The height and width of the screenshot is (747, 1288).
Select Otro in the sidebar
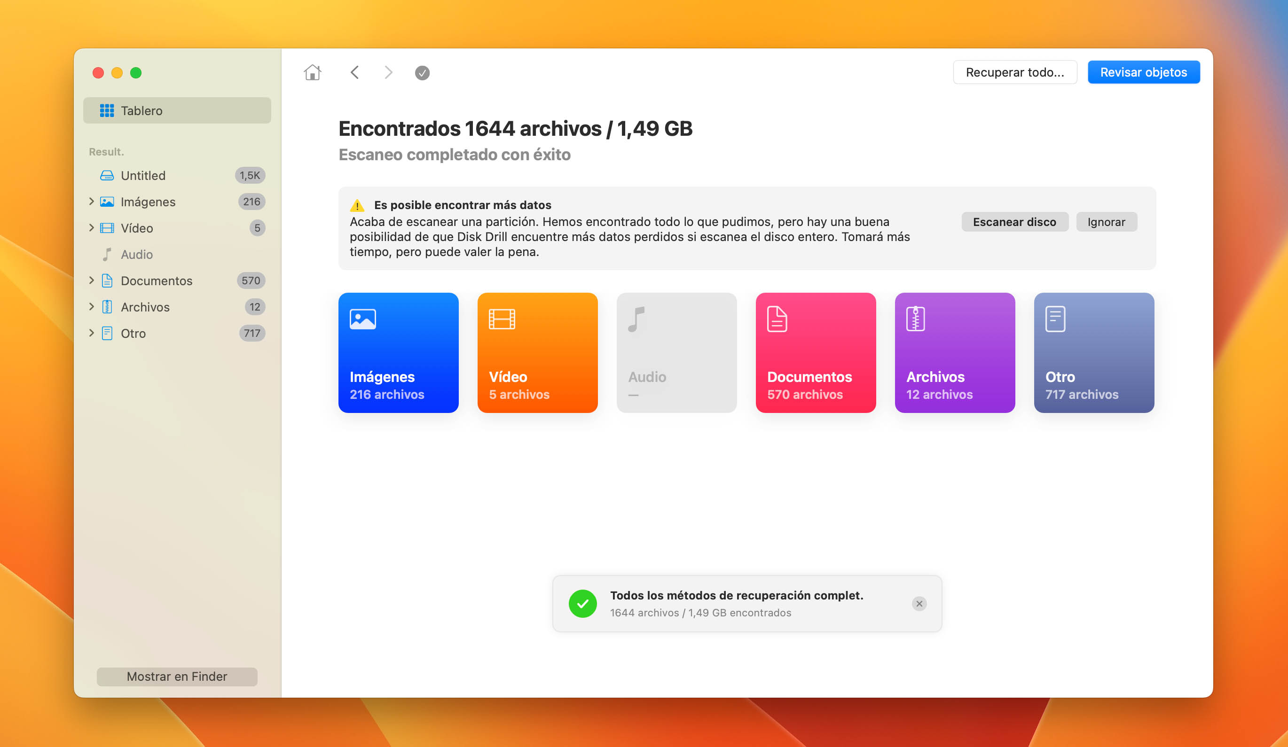(177, 333)
